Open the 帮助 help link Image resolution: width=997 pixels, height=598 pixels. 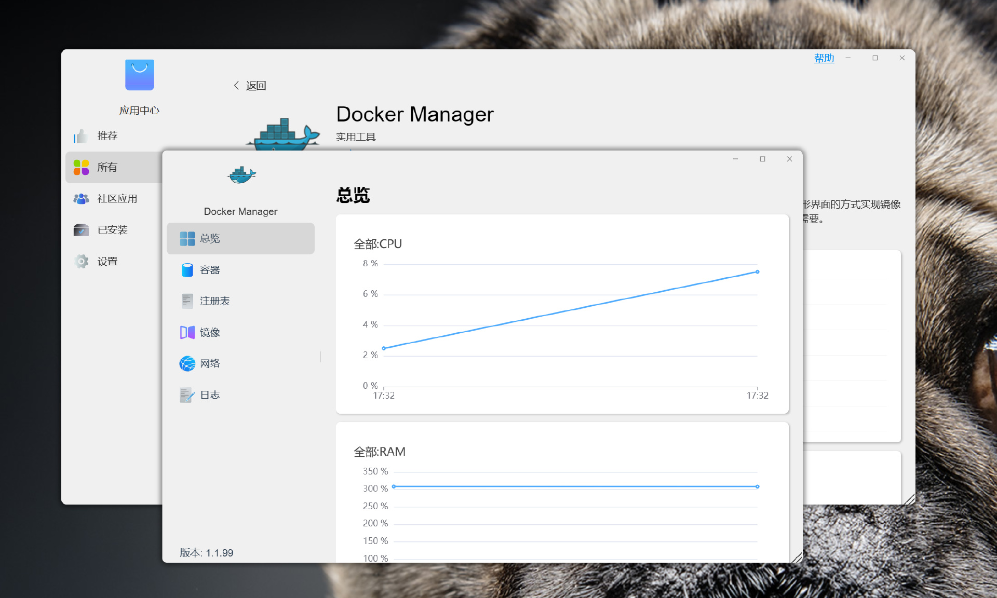pyautogui.click(x=824, y=58)
